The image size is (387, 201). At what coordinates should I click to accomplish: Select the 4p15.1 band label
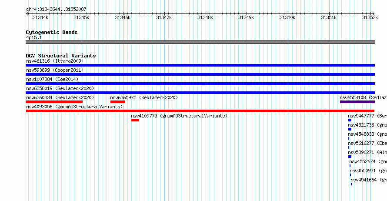pyautogui.click(x=34, y=37)
